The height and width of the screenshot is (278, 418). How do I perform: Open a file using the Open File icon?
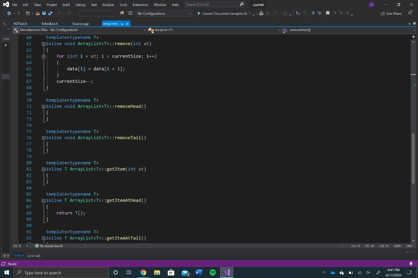[x=37, y=13]
